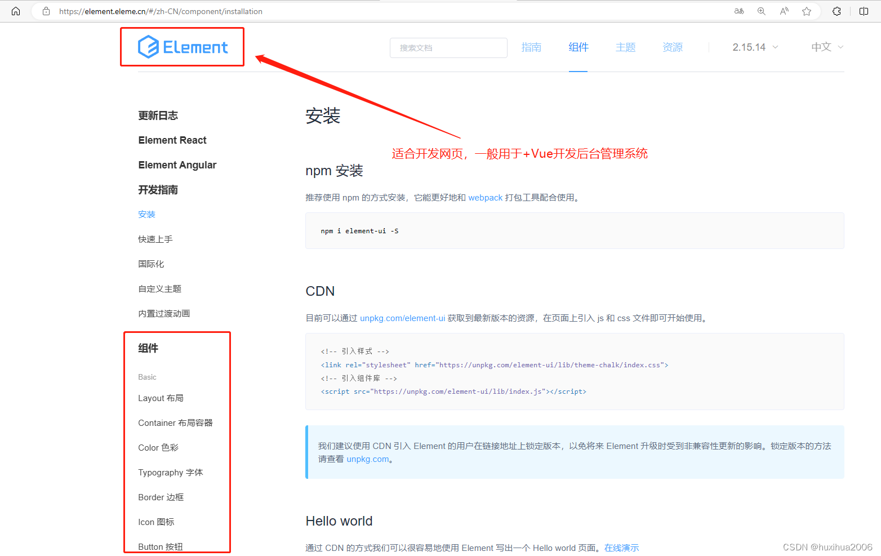Open the read aloud icon
The height and width of the screenshot is (556, 881).
click(x=784, y=11)
